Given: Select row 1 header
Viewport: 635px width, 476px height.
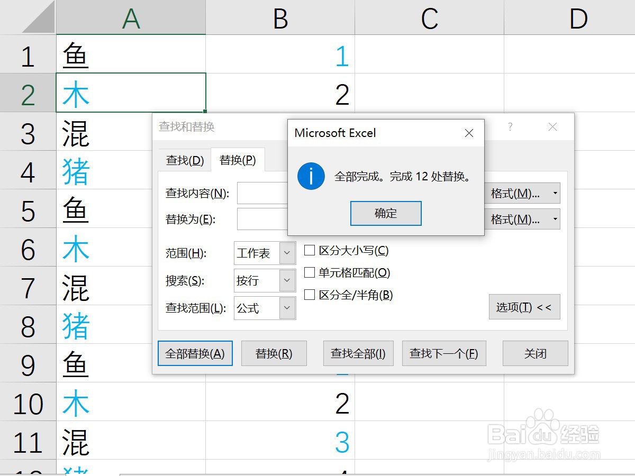Looking at the screenshot, I should pyautogui.click(x=28, y=54).
